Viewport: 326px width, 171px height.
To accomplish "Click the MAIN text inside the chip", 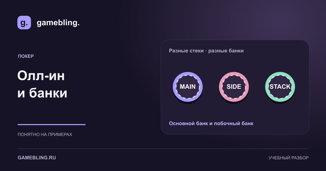I will pyautogui.click(x=188, y=87).
